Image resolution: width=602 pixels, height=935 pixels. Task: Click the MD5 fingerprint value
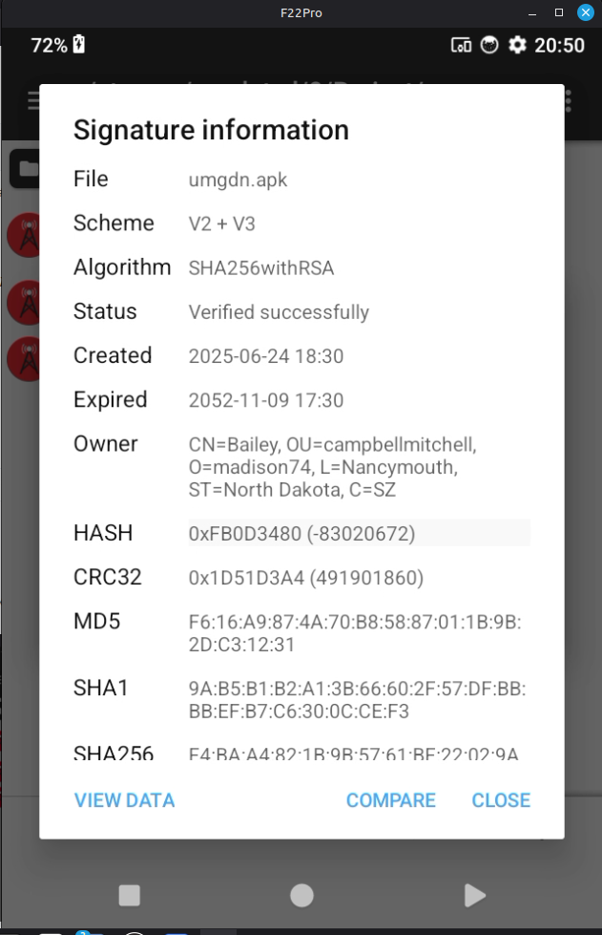(x=357, y=633)
